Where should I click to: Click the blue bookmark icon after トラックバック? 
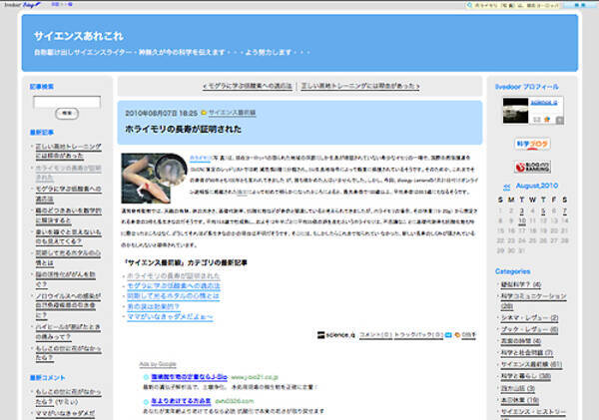tap(448, 335)
